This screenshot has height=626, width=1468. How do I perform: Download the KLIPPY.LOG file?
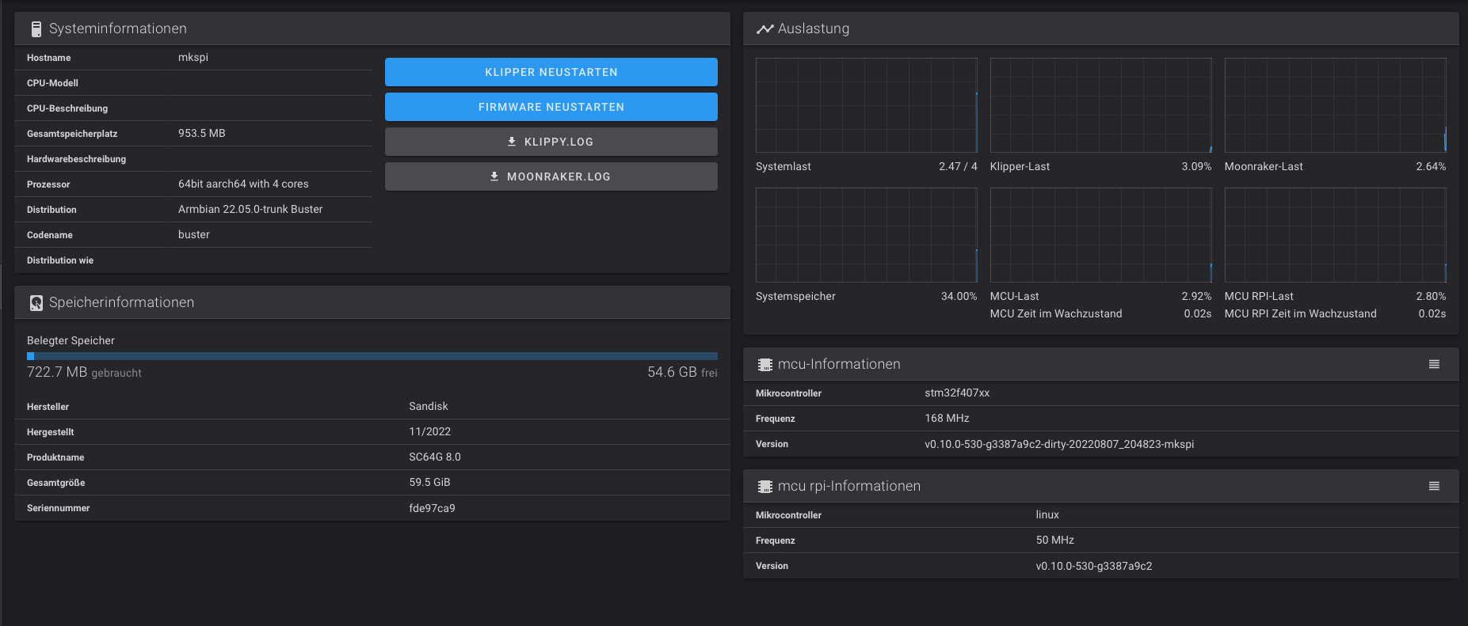pos(551,142)
